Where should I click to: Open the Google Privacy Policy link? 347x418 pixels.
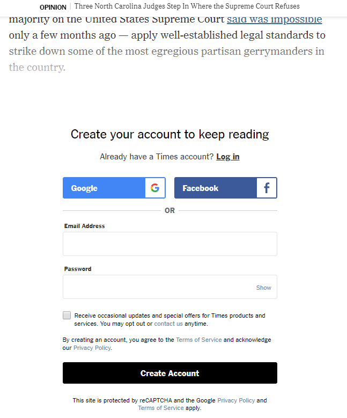click(236, 400)
